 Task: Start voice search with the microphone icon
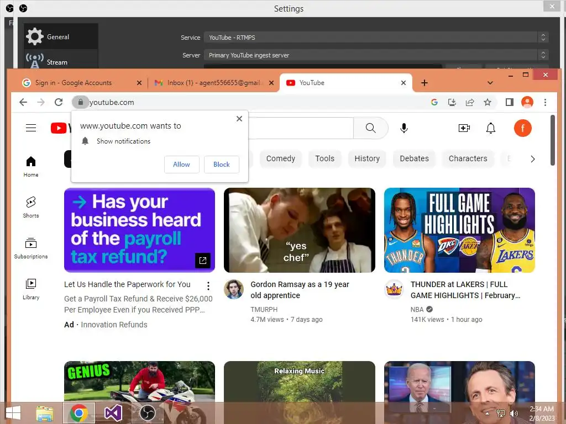(404, 128)
